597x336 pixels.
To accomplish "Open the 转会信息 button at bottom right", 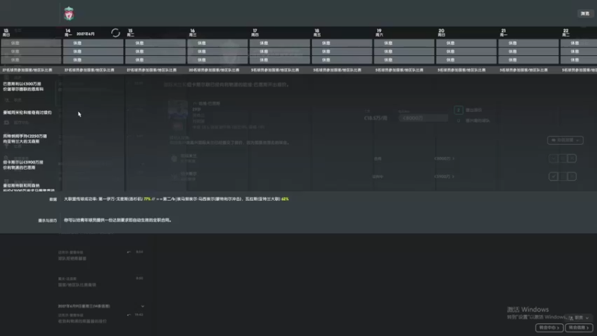I will coord(579,328).
